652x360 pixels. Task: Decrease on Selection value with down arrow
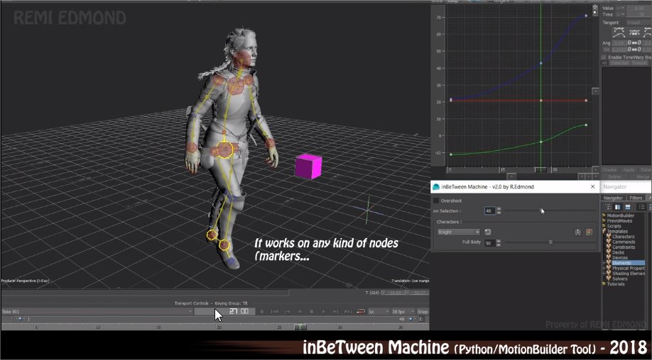click(499, 213)
